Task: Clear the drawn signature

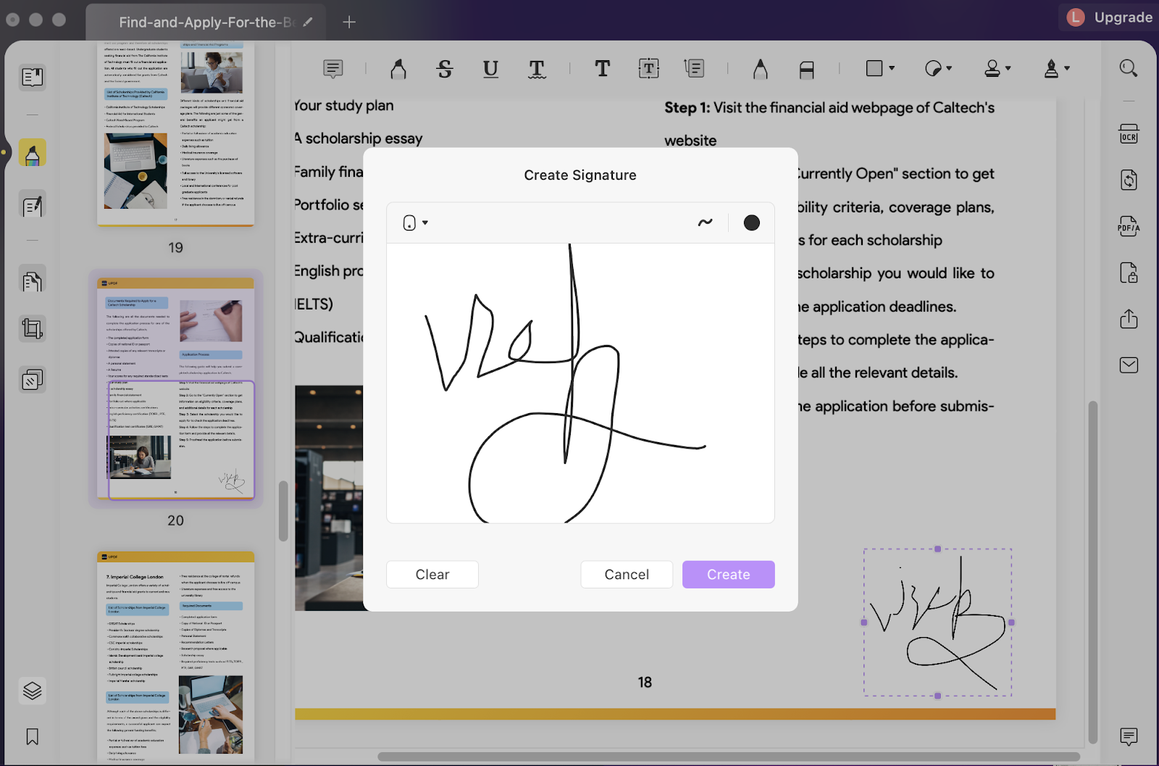Action: click(x=432, y=574)
